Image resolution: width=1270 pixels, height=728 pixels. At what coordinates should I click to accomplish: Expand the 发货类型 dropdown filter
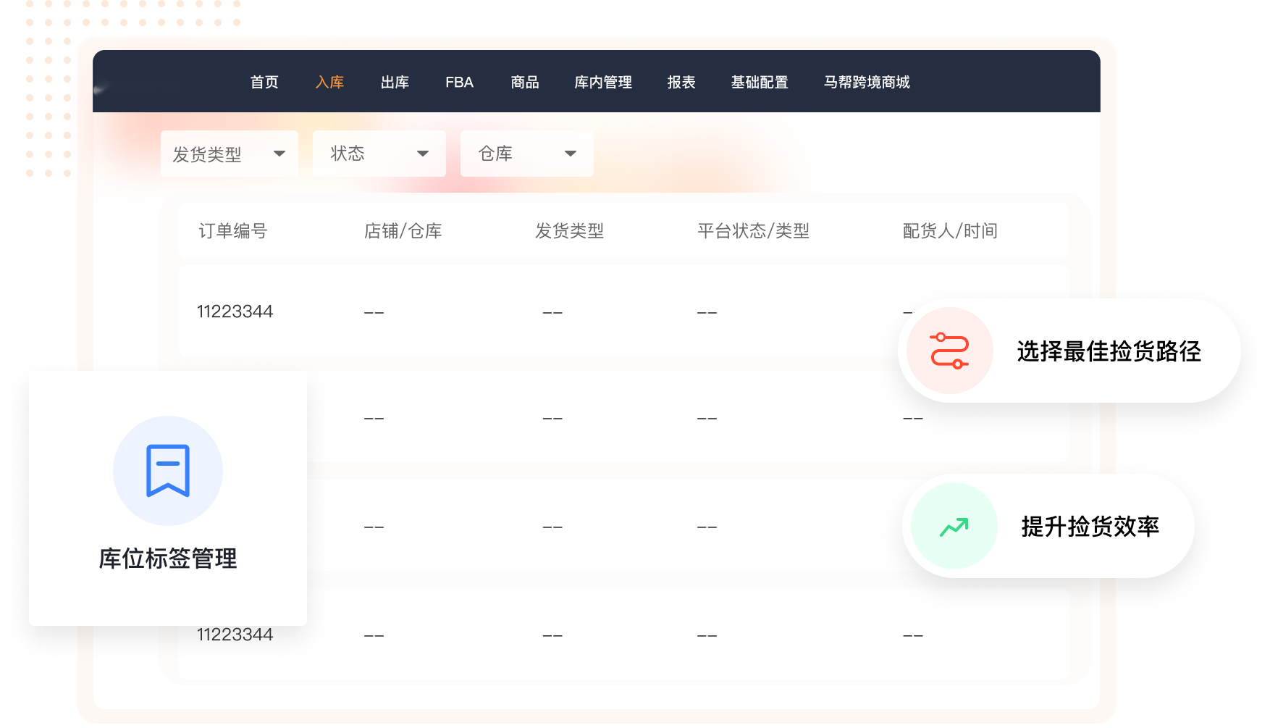pyautogui.click(x=229, y=154)
